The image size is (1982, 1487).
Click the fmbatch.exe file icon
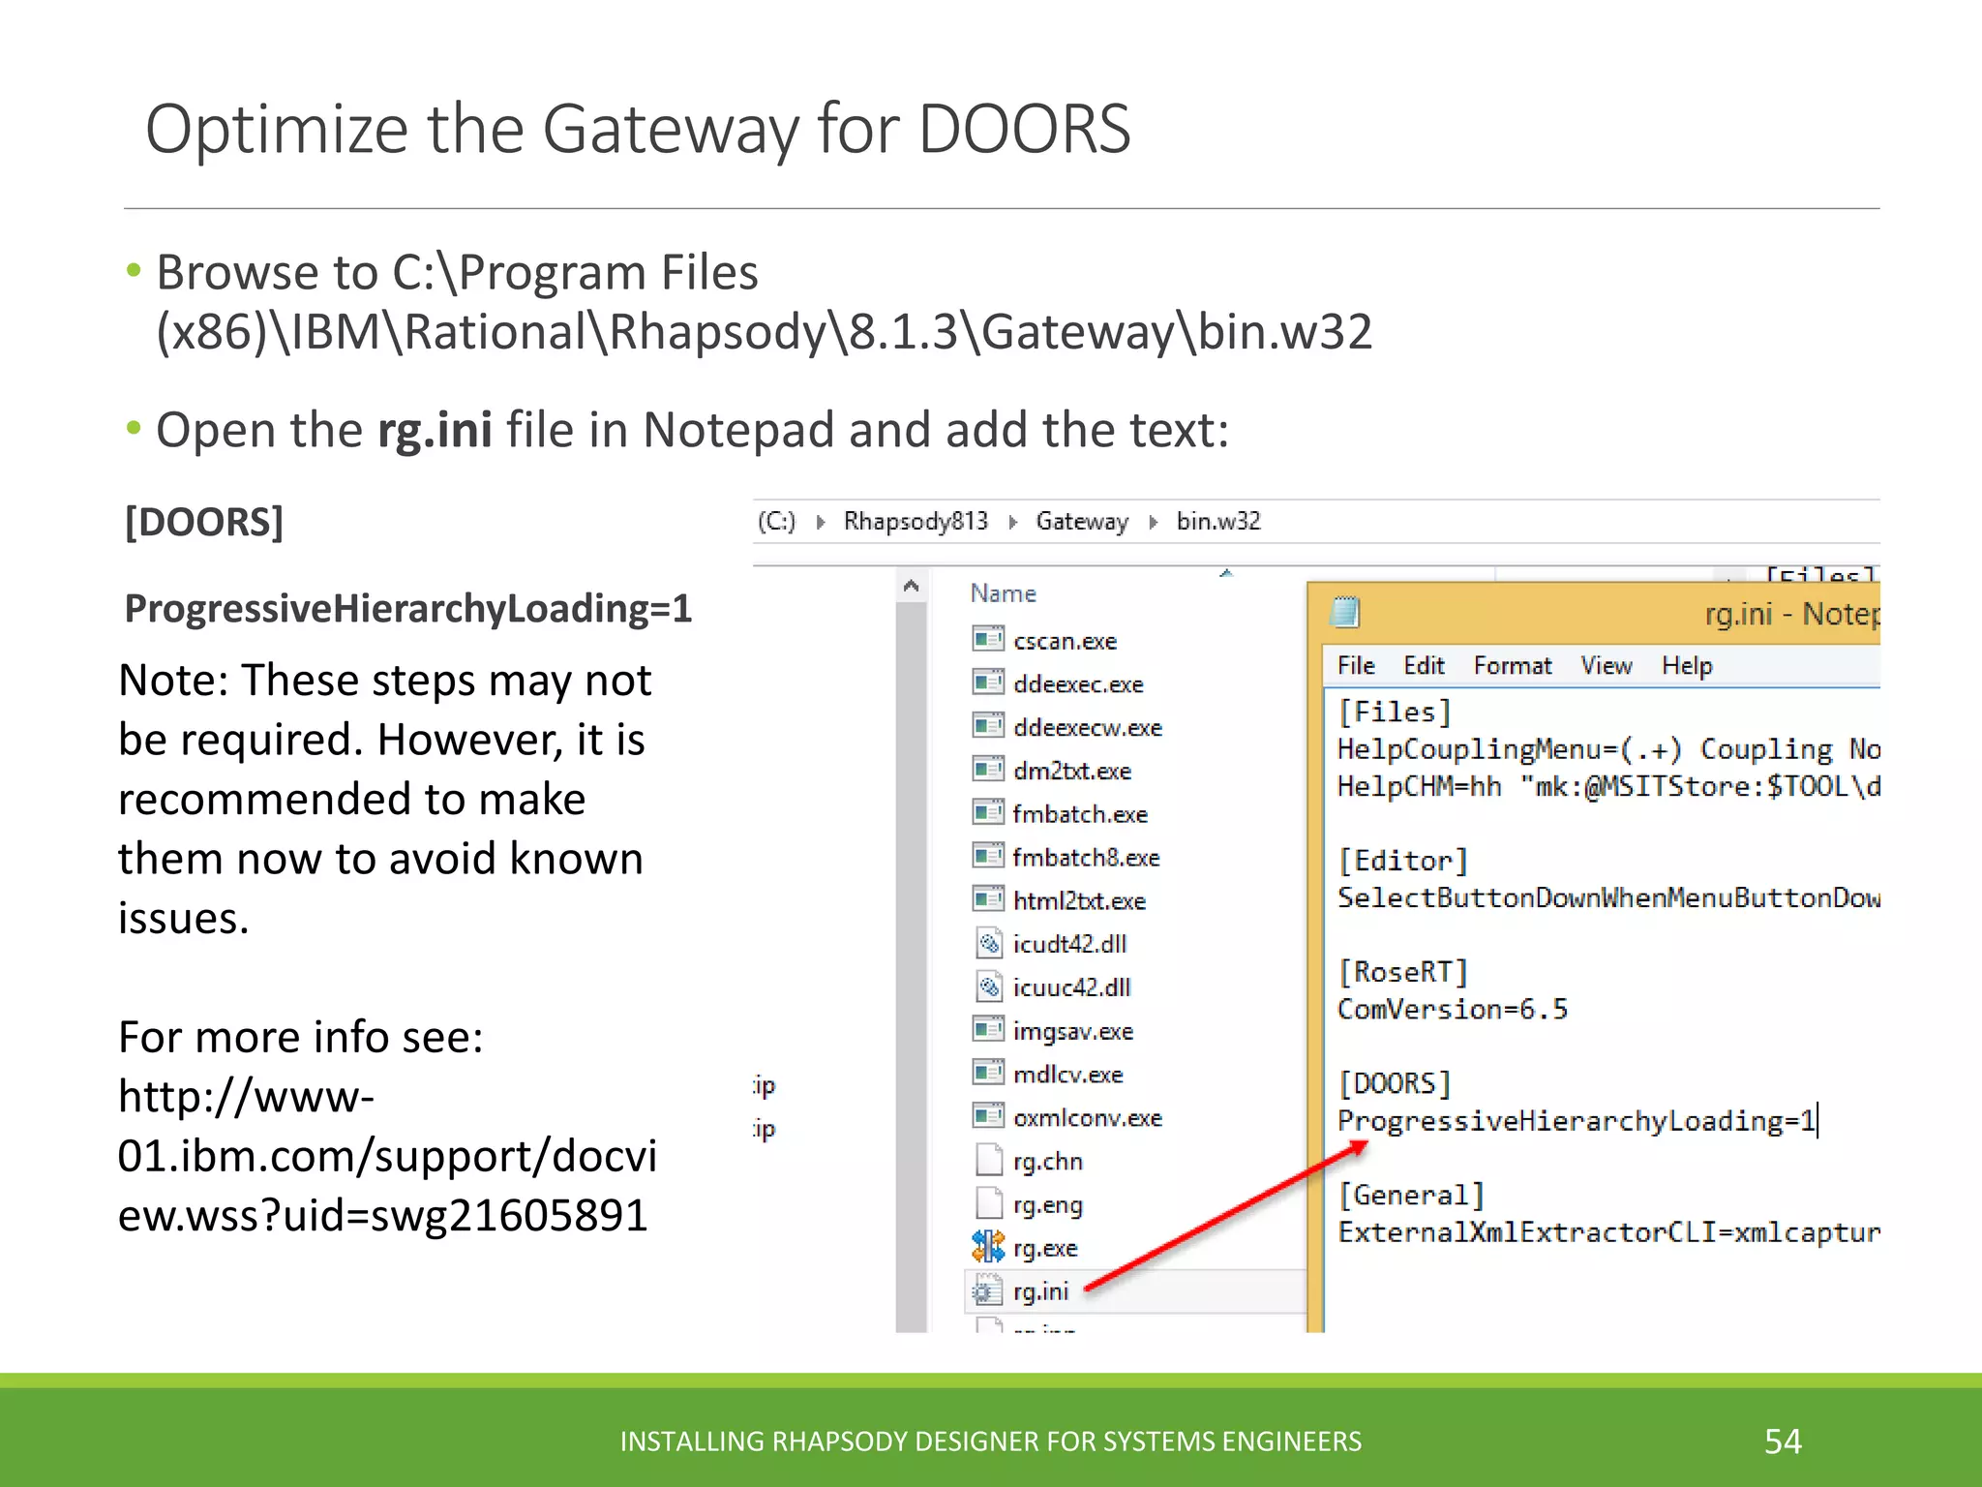988,812
